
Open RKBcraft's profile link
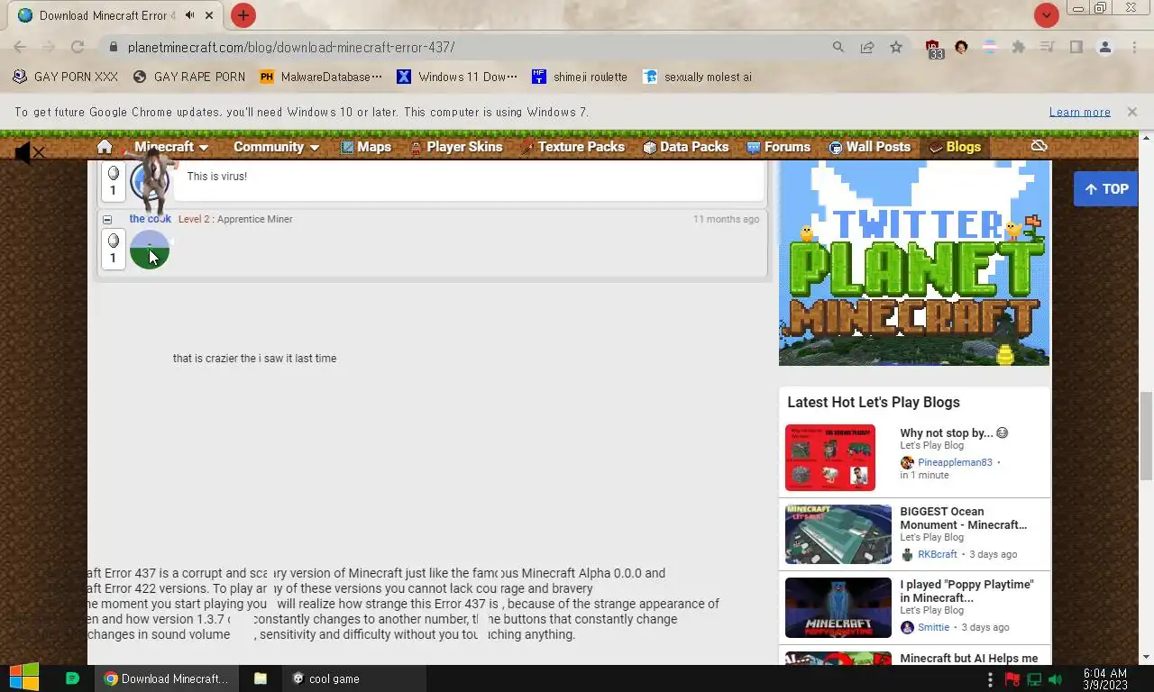(x=937, y=554)
